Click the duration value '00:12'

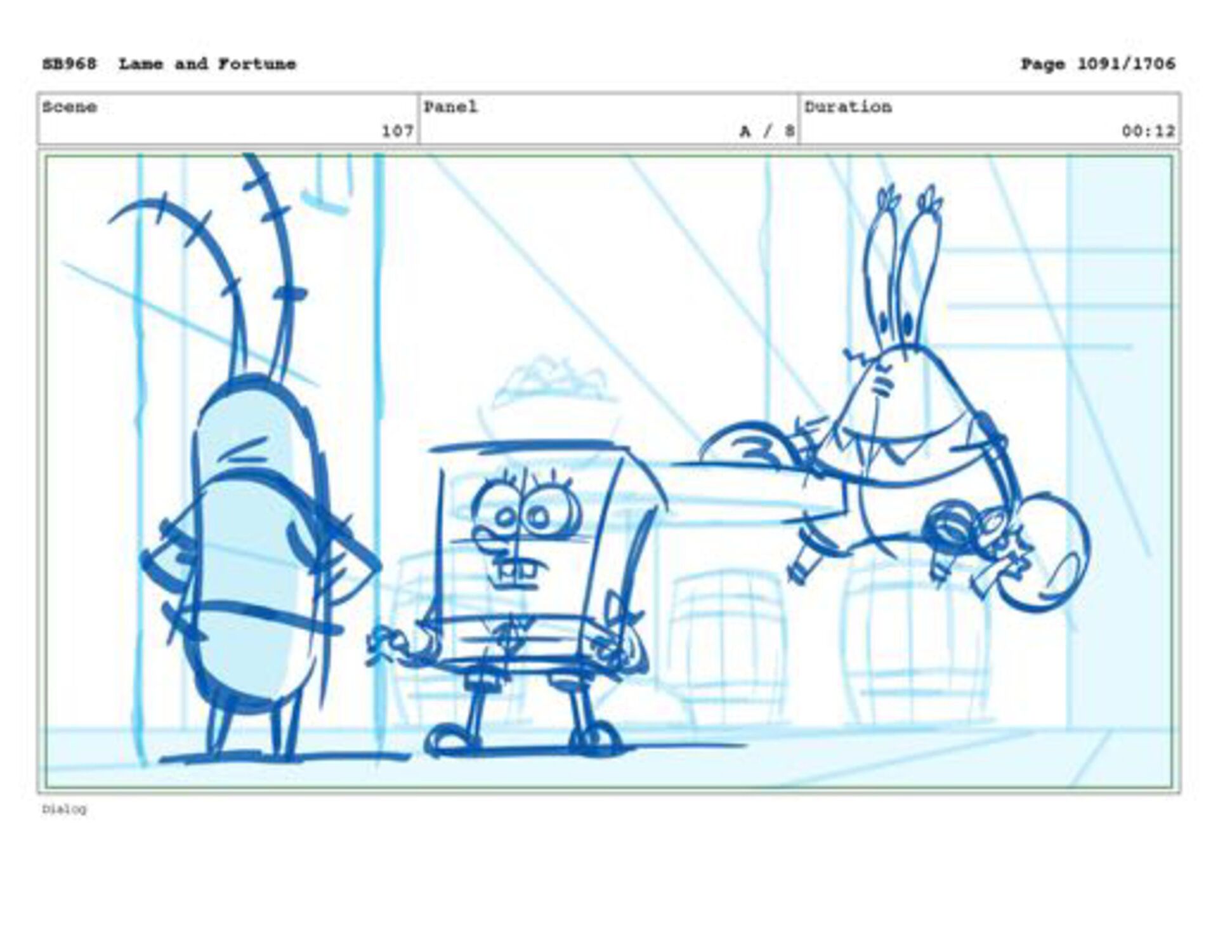coord(1148,131)
